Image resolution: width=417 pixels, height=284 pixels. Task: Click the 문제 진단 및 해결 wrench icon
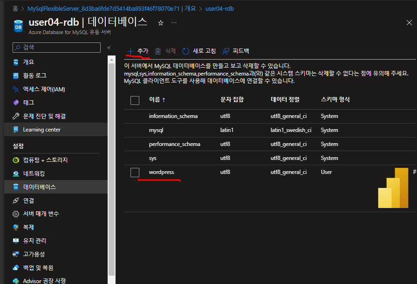[16, 116]
